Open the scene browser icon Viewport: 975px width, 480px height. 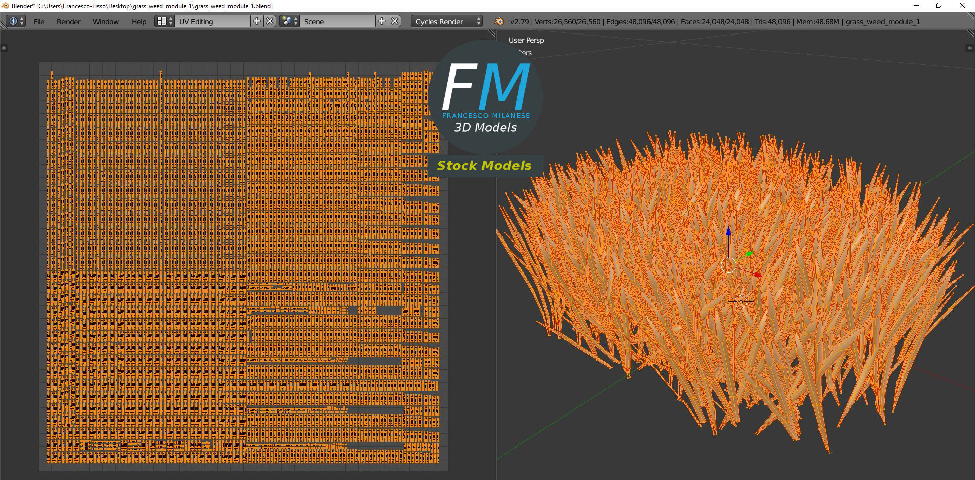point(289,21)
